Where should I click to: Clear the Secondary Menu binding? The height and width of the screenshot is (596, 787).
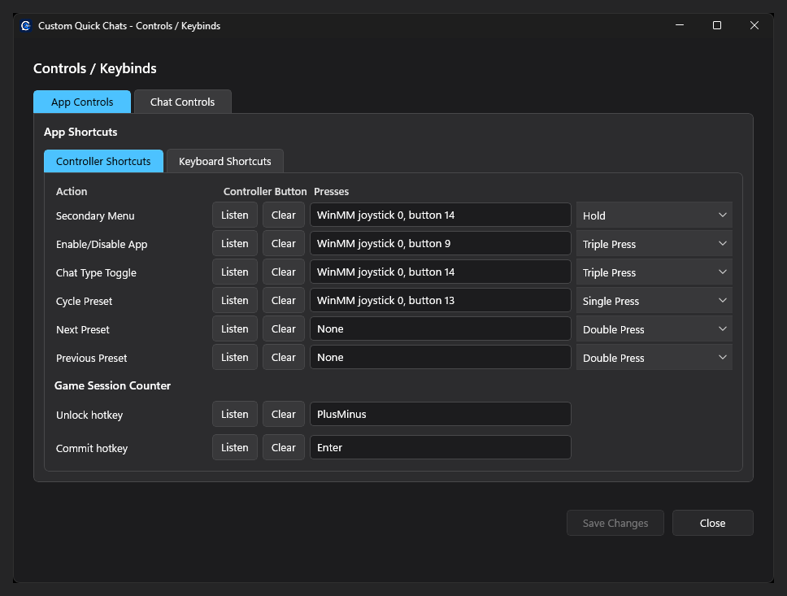284,215
